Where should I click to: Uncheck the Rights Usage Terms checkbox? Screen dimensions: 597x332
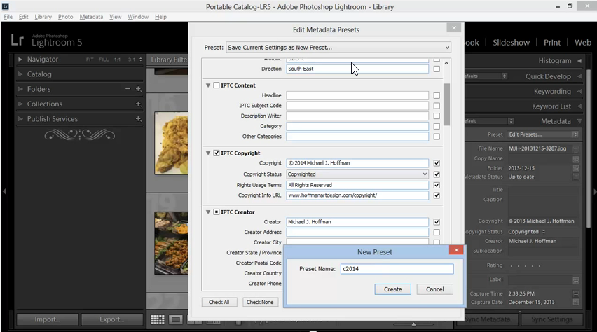pyautogui.click(x=437, y=185)
